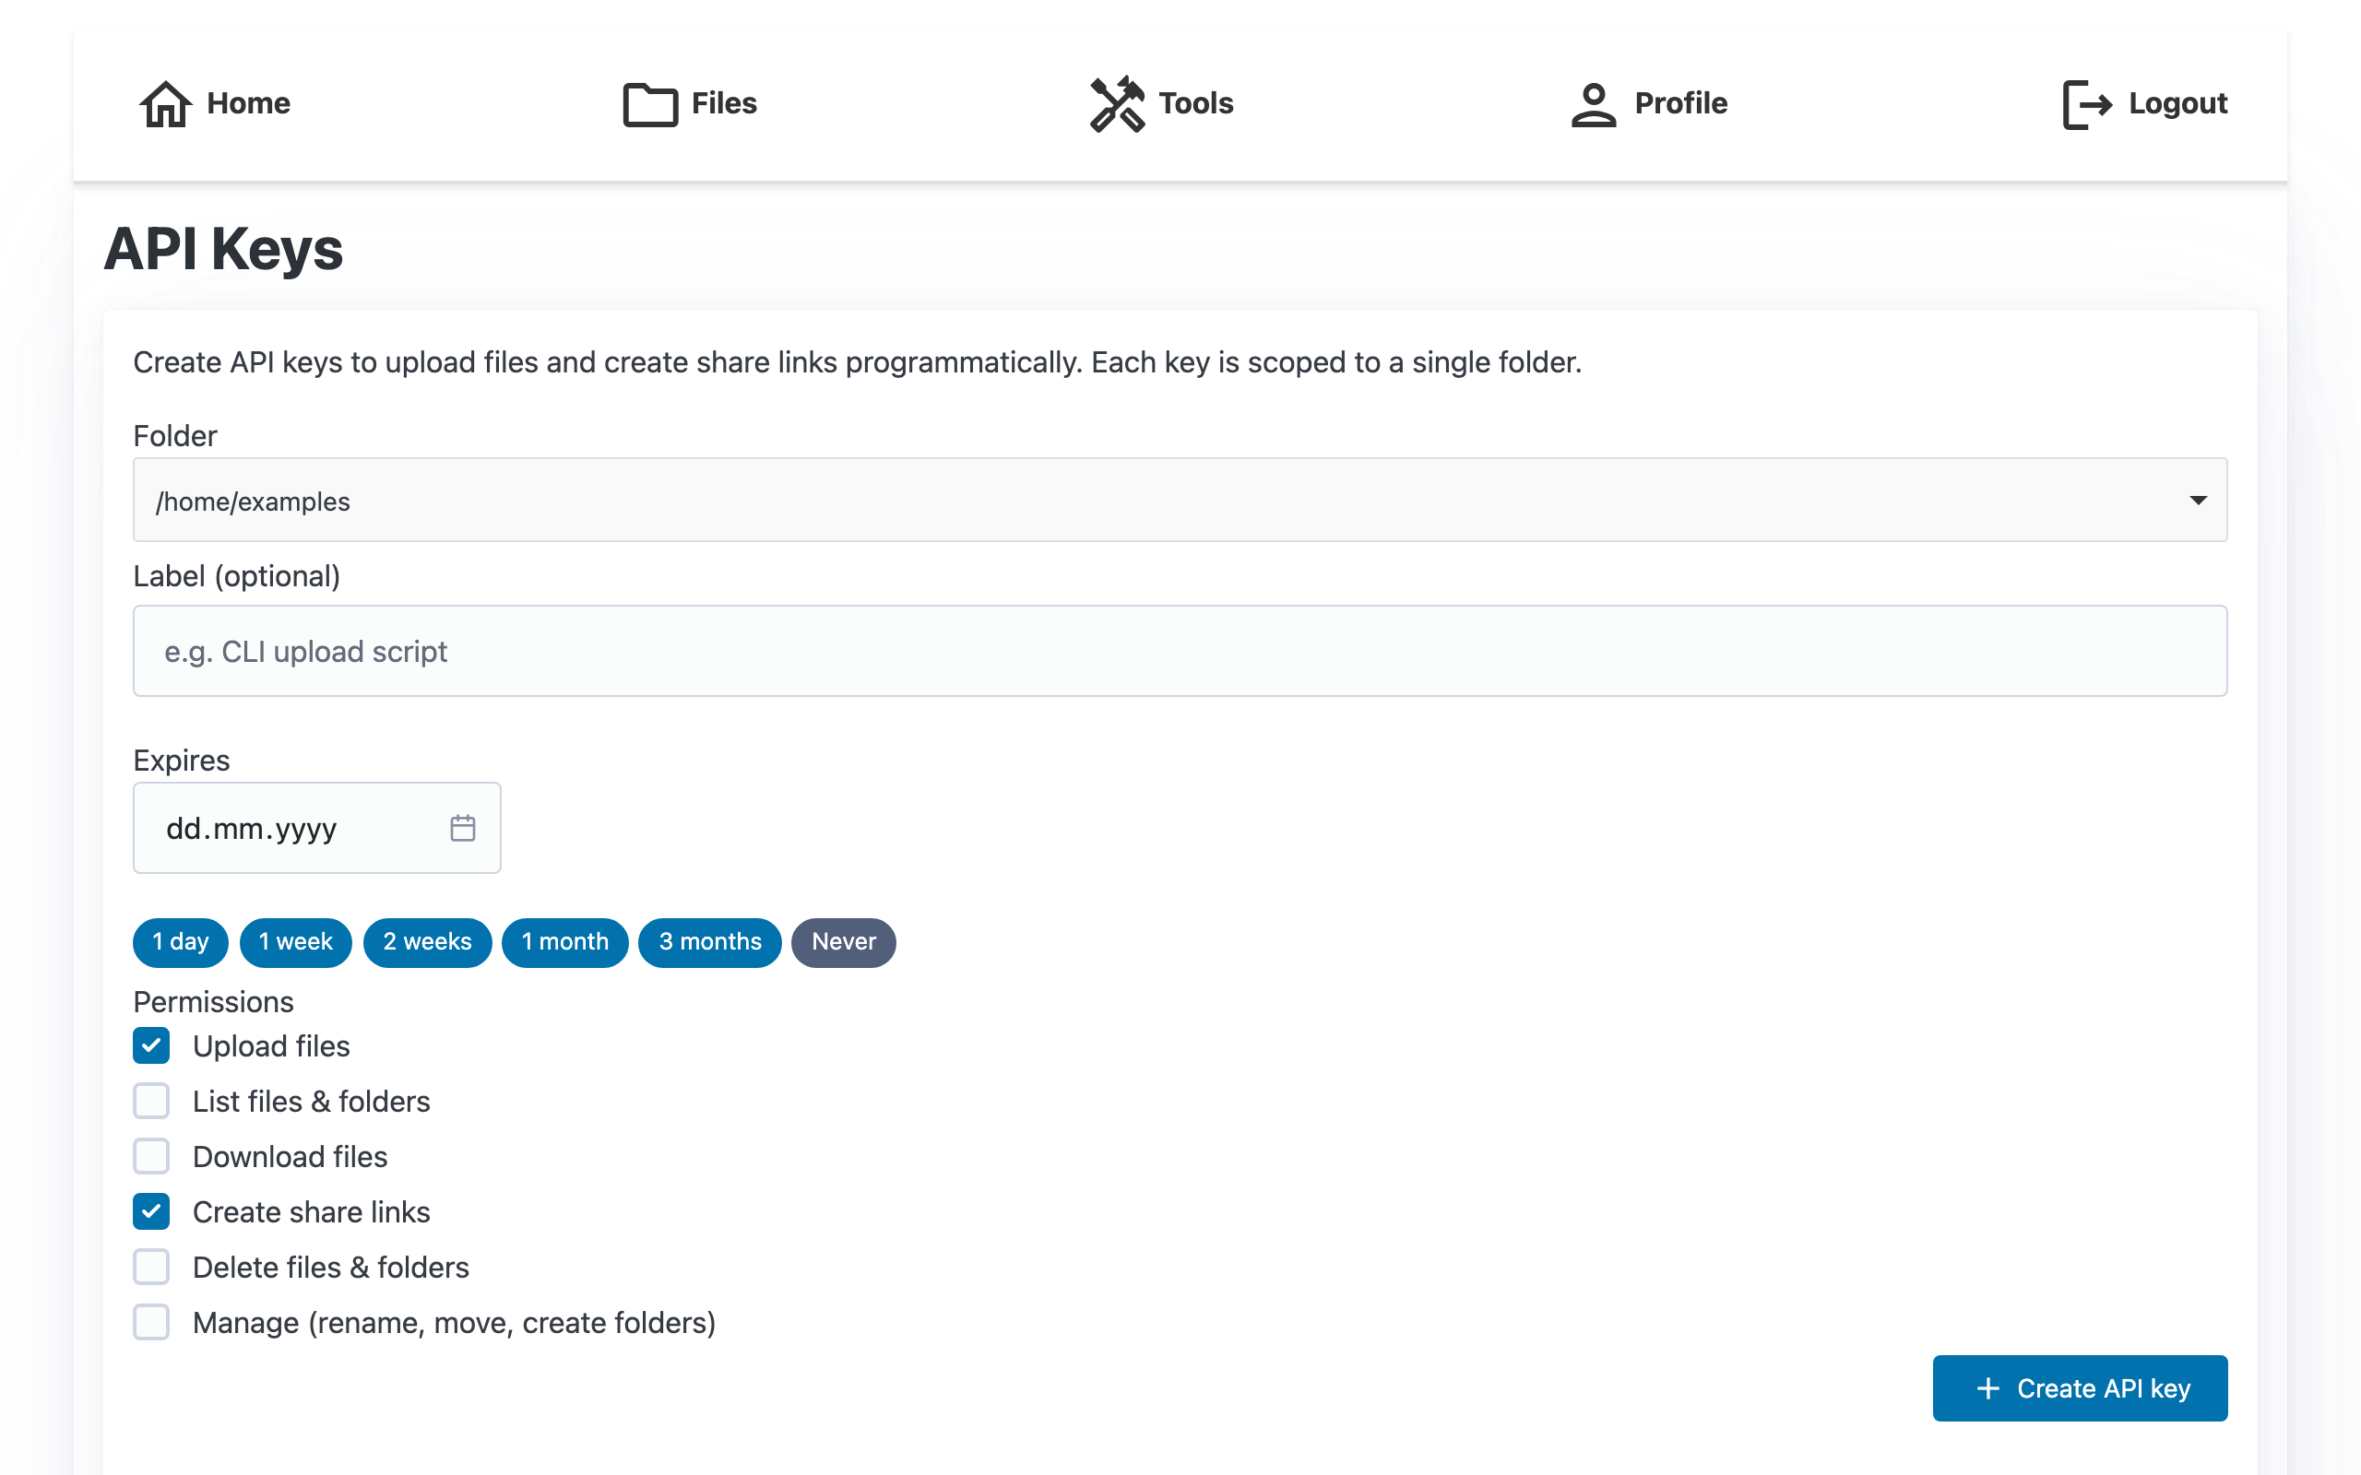
Task: Set expiry to Never
Action: coord(843,941)
